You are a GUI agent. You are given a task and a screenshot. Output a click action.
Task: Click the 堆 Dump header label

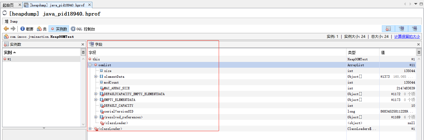click(11, 22)
